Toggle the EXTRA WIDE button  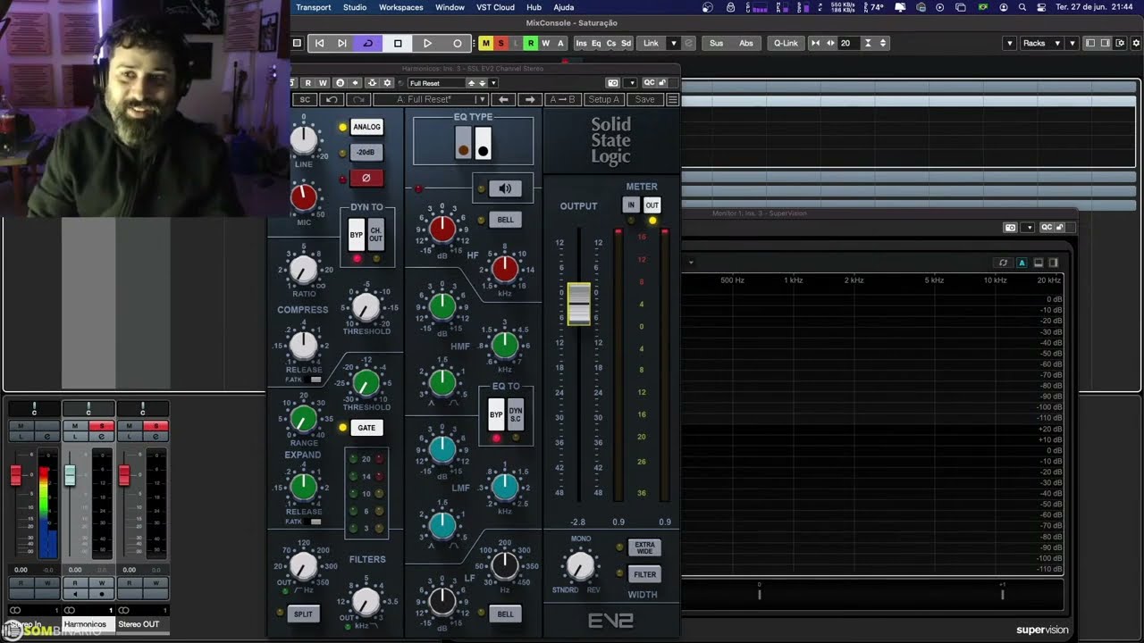(x=644, y=547)
